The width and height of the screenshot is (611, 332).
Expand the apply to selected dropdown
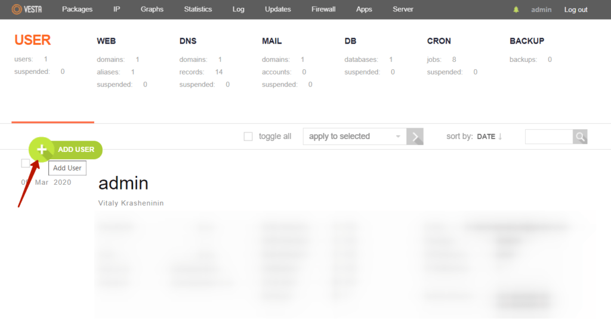354,136
